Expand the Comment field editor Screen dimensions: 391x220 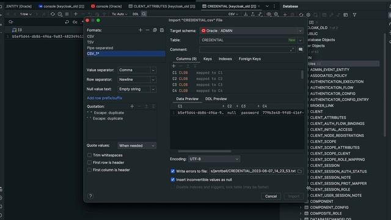292,50
